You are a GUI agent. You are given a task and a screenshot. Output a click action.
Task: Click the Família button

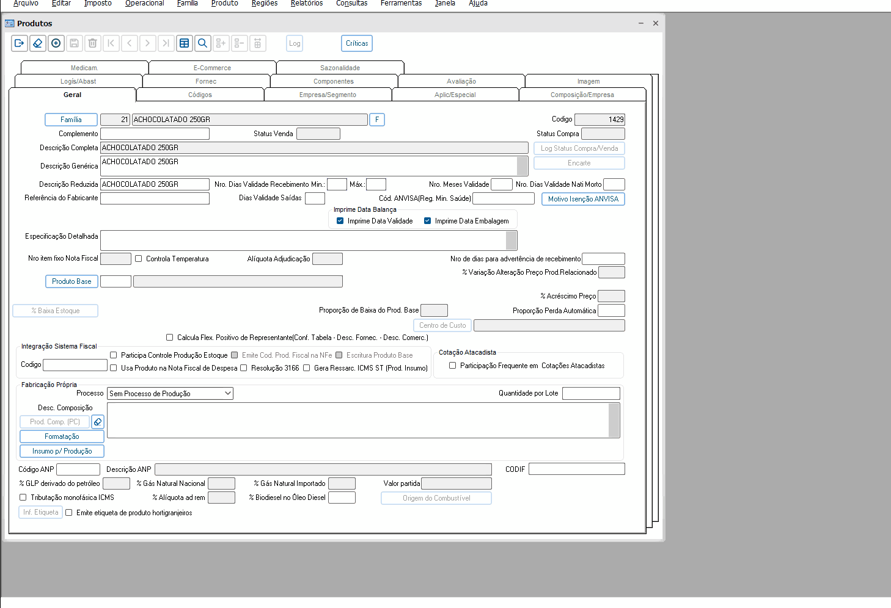pos(71,120)
